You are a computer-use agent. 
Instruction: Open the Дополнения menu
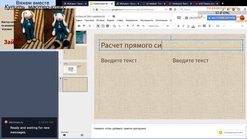(x=161, y=20)
